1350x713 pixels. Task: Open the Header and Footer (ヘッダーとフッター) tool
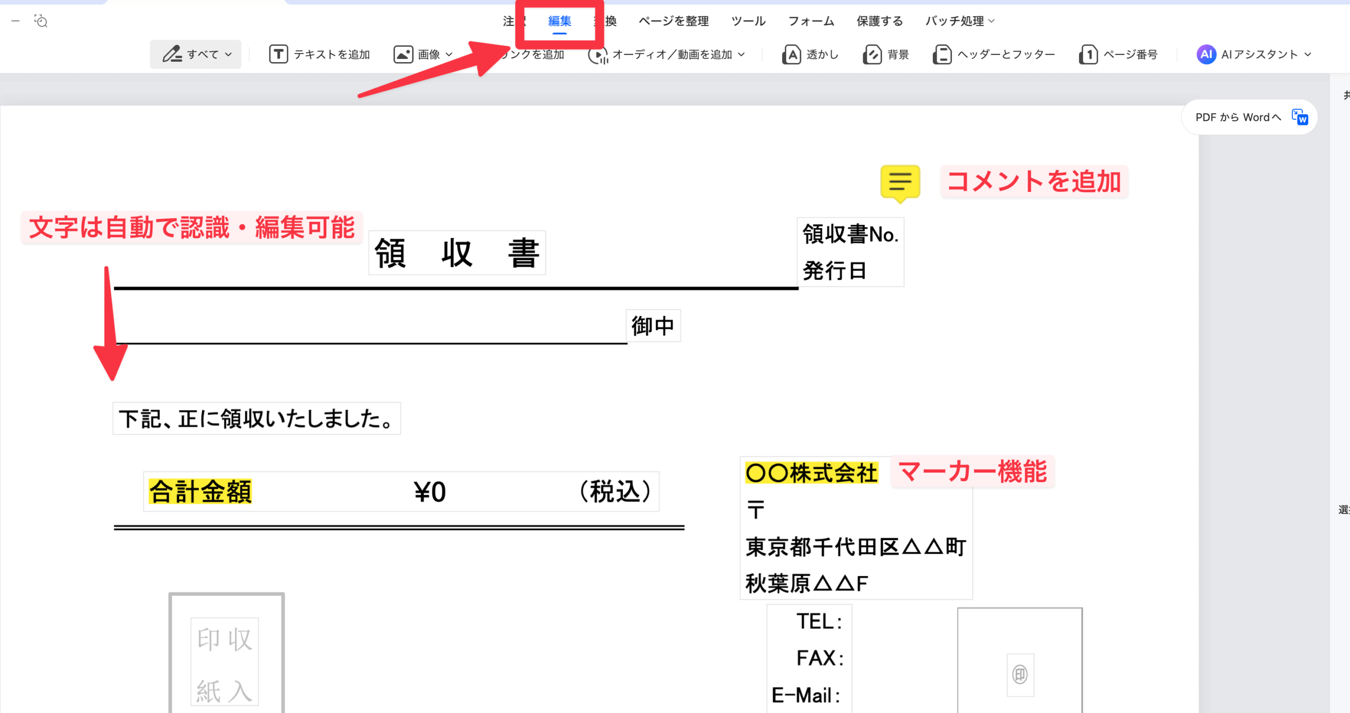(x=942, y=54)
